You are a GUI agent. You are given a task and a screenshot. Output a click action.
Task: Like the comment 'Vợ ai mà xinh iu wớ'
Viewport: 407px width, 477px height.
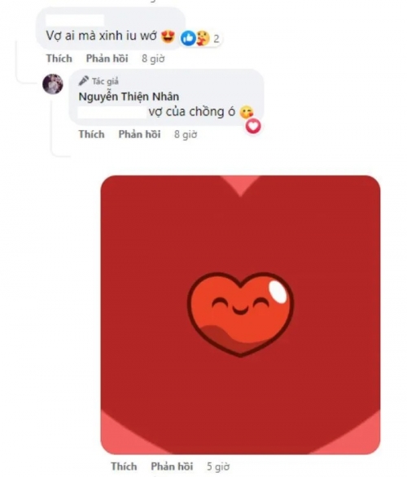59,59
